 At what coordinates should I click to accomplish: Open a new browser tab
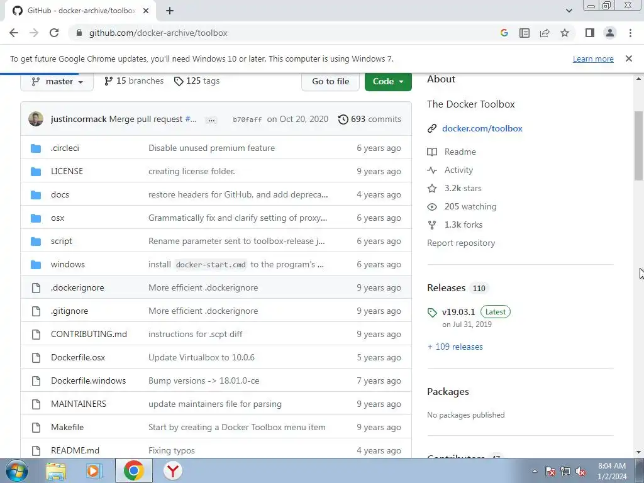tap(170, 11)
